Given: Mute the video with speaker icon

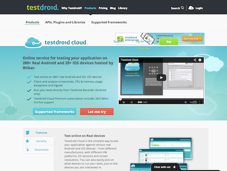Looking at the screenshot, I should pyautogui.click(x=131, y=102).
